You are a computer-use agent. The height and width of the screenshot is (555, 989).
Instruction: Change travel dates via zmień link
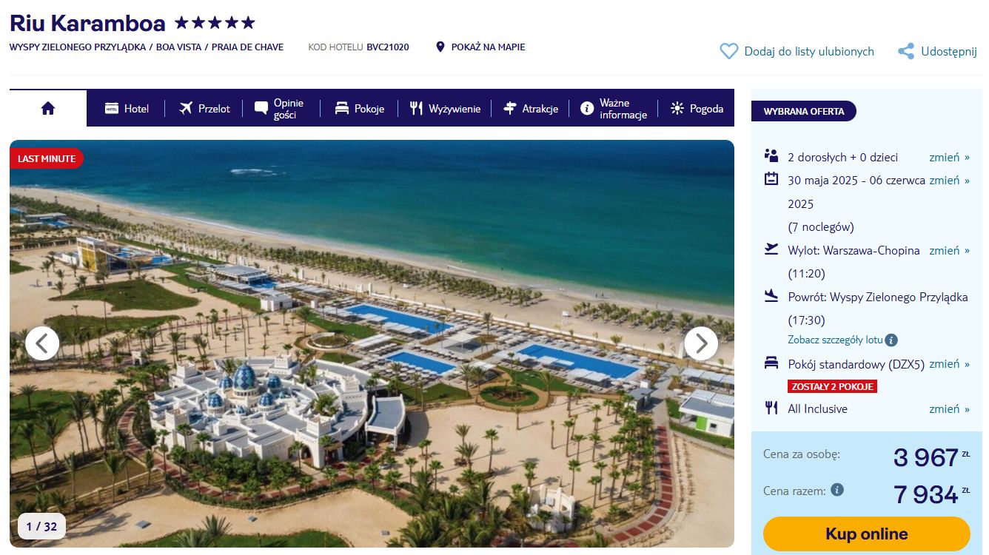pos(949,180)
